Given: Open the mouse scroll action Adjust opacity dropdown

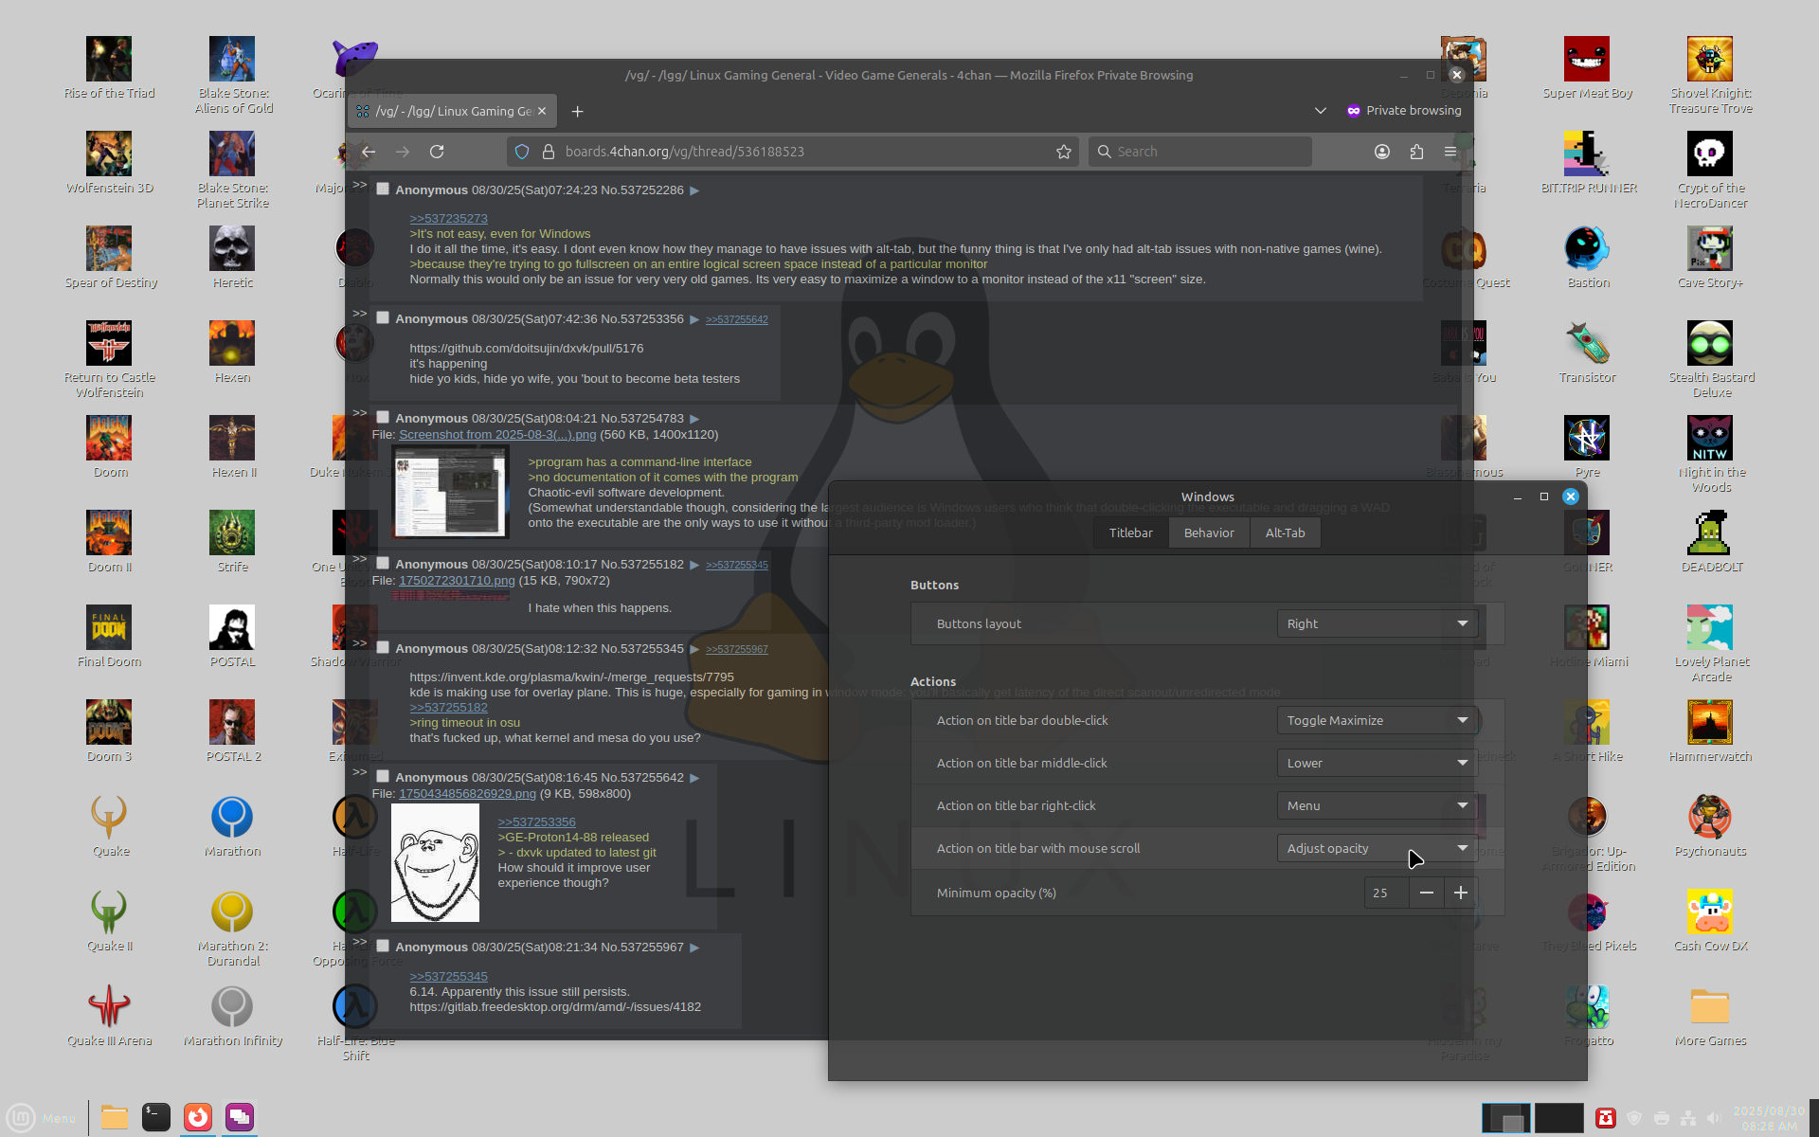Looking at the screenshot, I should (x=1377, y=848).
